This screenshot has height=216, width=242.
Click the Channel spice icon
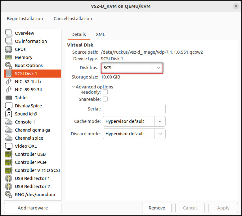[9, 138]
